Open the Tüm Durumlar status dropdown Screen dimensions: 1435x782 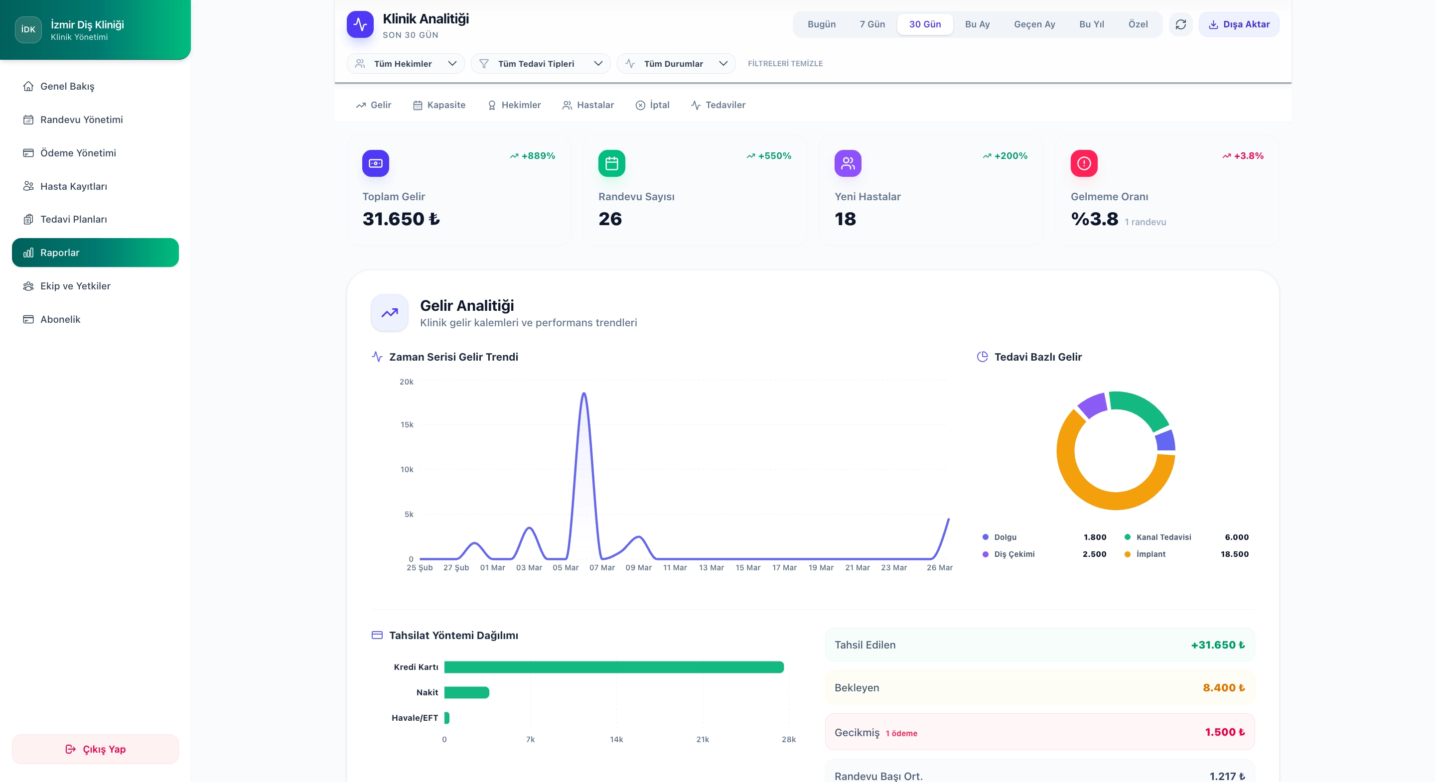click(x=676, y=63)
